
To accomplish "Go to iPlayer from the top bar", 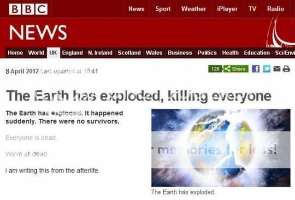I will [227, 9].
